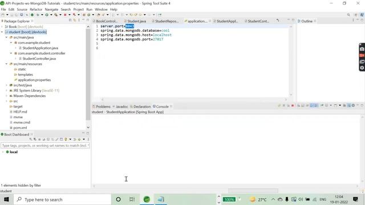Collapse the com.example.student package
This screenshot has width=365, height=205.
[x=11, y=43]
